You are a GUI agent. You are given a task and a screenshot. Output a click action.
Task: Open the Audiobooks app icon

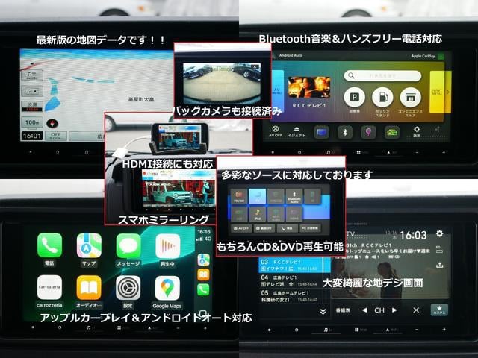point(89,288)
